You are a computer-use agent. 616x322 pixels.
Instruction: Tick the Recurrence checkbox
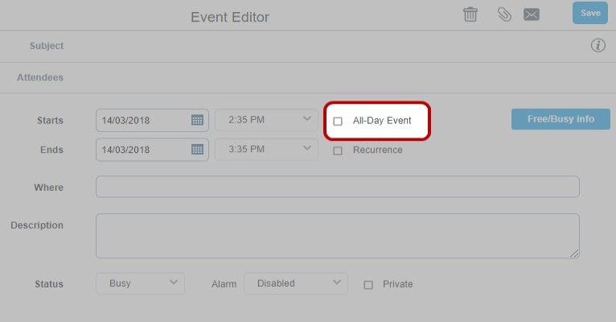tap(338, 151)
